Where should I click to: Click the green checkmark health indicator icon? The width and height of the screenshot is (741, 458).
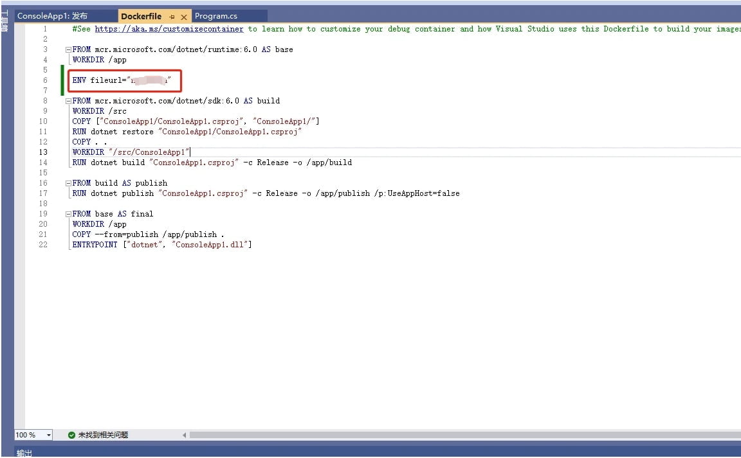coord(71,435)
